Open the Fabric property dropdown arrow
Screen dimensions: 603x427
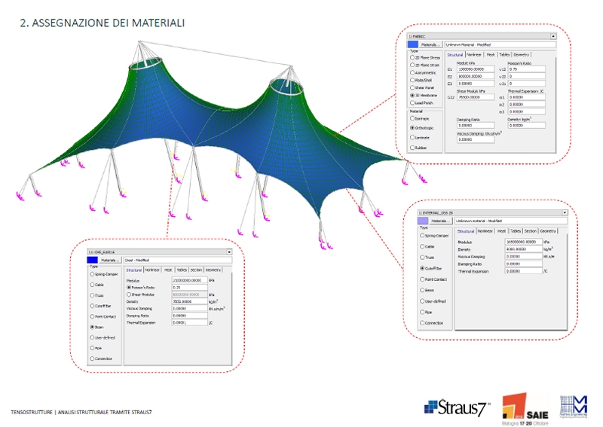click(x=553, y=35)
